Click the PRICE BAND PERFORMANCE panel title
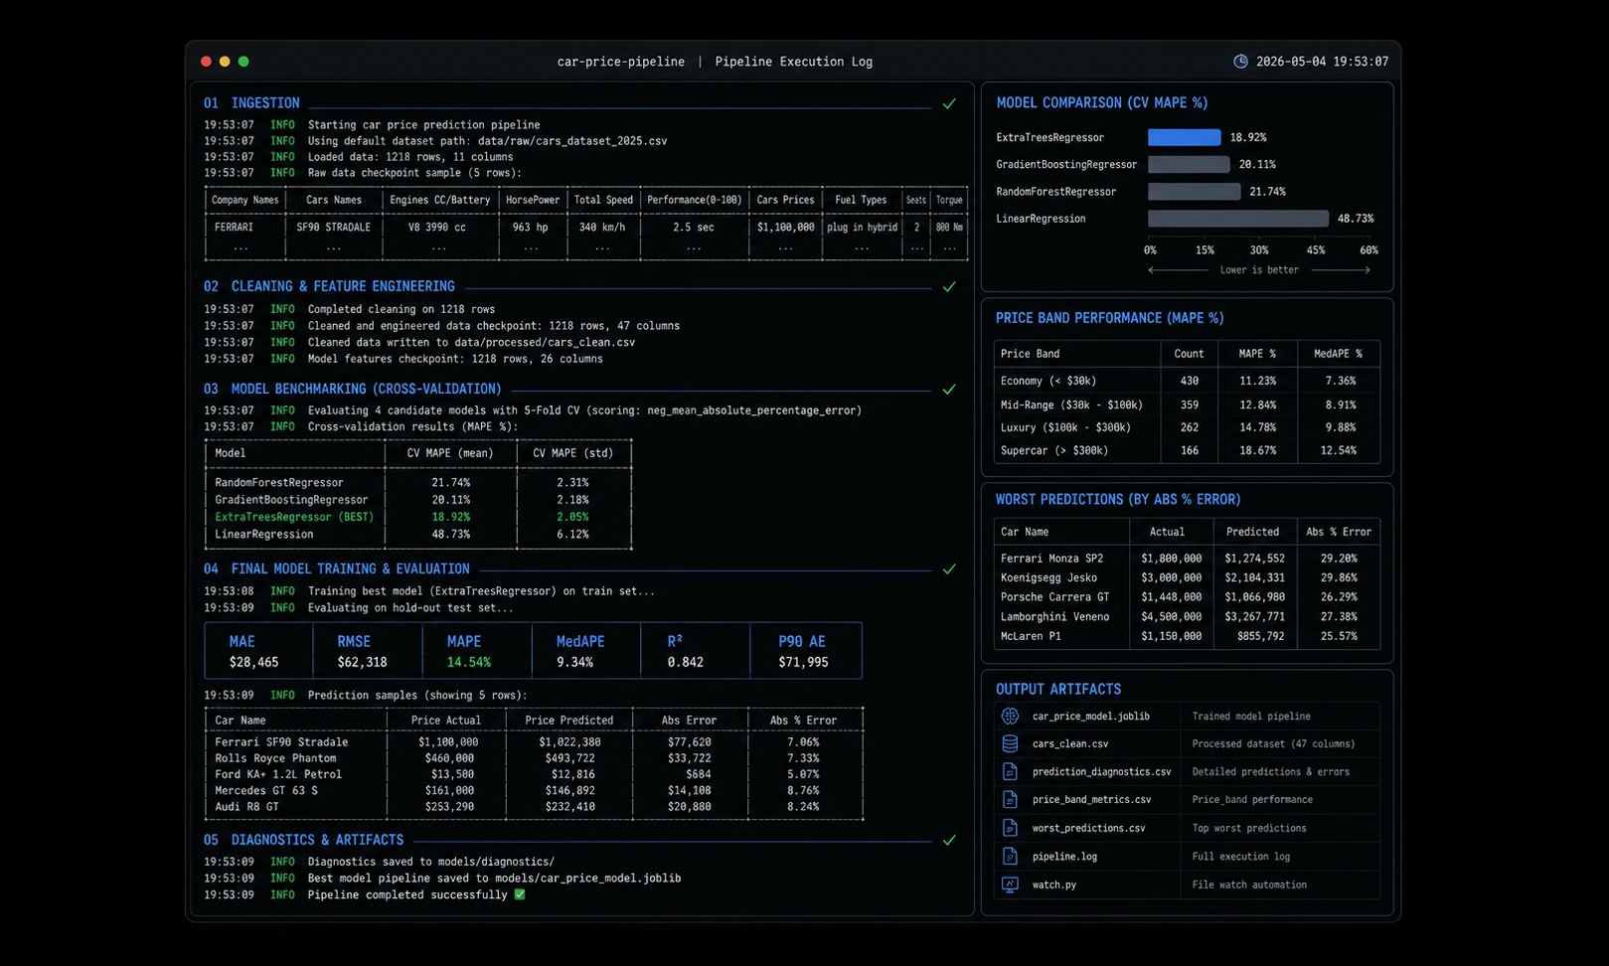Screen dimensions: 1609x966 [1109, 318]
